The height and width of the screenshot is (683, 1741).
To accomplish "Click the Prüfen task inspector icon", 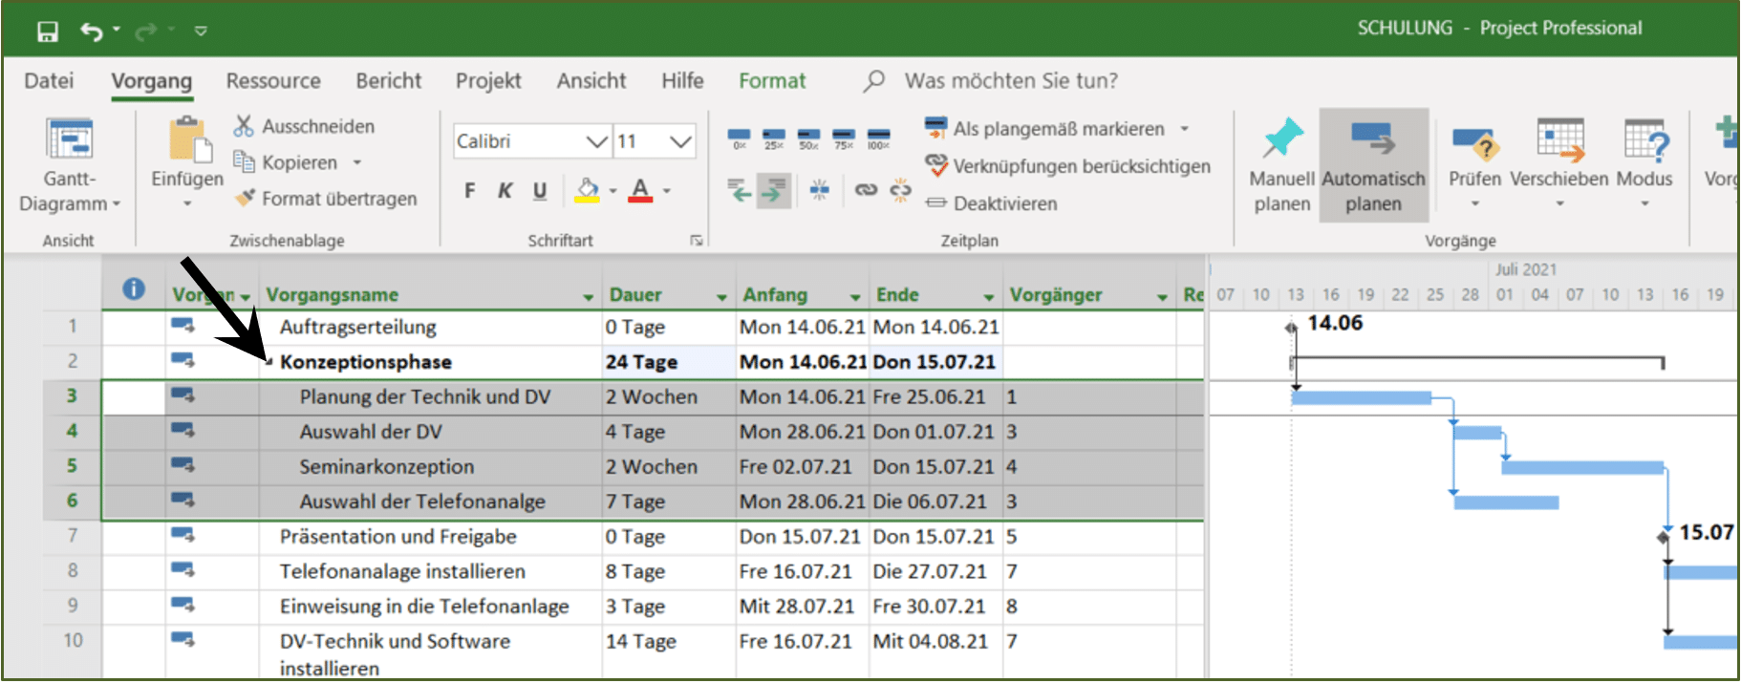I will [x=1474, y=143].
